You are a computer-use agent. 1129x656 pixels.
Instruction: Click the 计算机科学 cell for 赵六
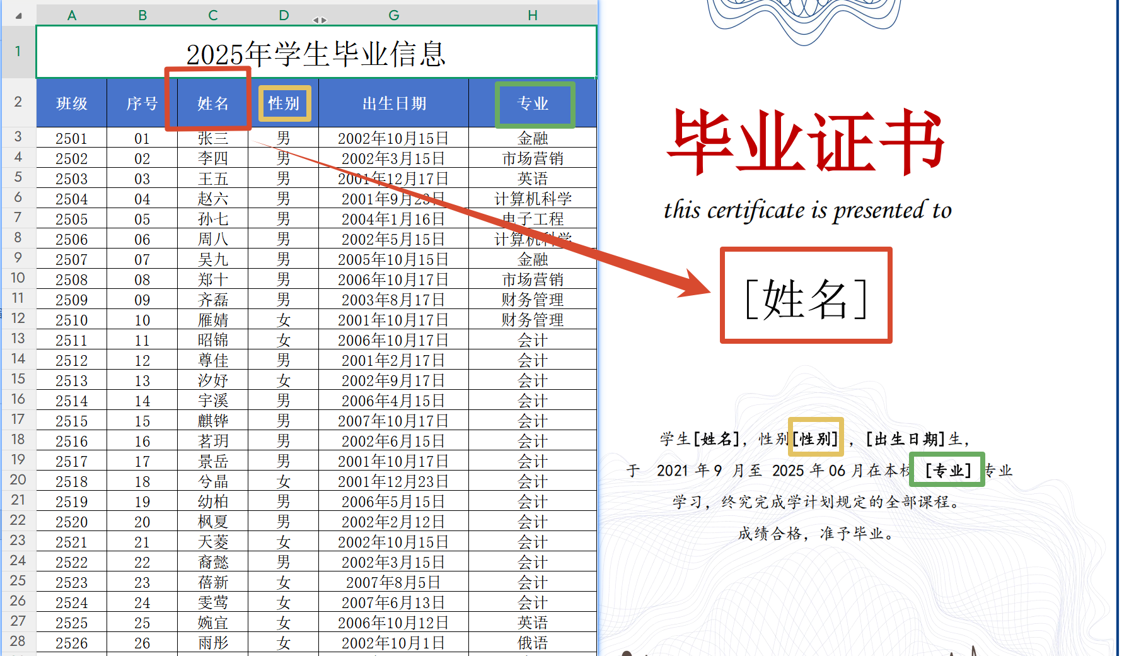pos(533,198)
